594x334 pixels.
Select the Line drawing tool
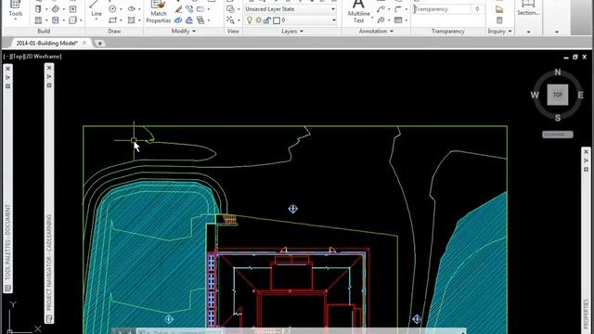(96, 9)
